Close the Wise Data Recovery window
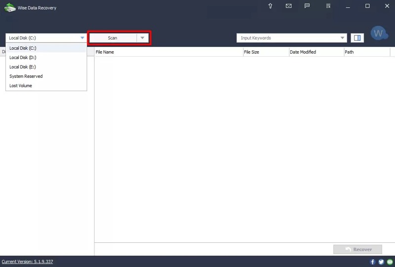The image size is (395, 267). [x=387, y=6]
